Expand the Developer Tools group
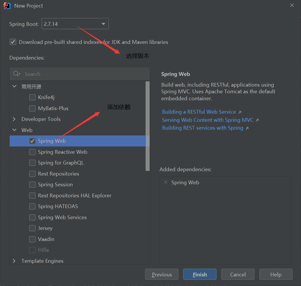 coord(14,119)
